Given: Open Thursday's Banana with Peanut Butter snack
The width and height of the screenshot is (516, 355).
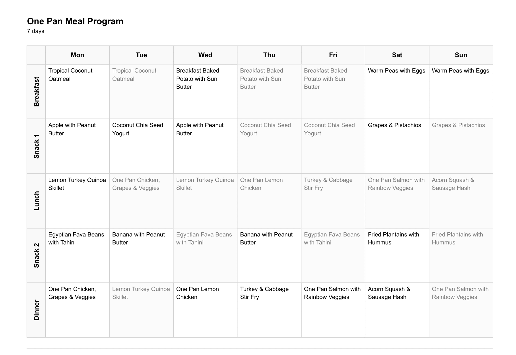Looking at the screenshot, I should [x=266, y=239].
